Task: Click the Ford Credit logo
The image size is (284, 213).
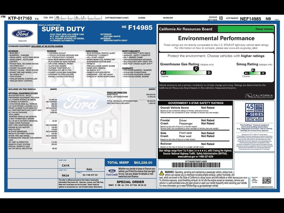Action: pos(112,172)
